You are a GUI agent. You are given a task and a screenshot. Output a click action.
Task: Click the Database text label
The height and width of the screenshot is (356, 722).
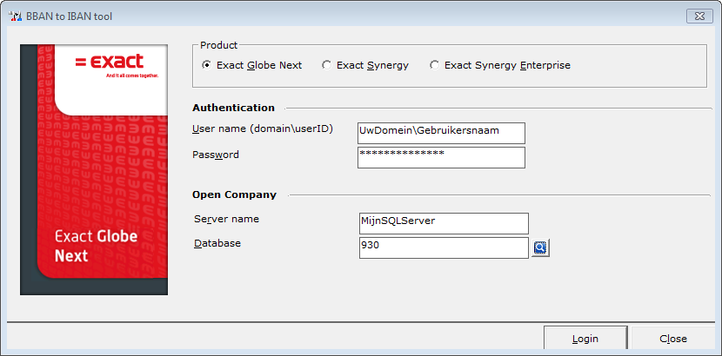click(x=217, y=243)
